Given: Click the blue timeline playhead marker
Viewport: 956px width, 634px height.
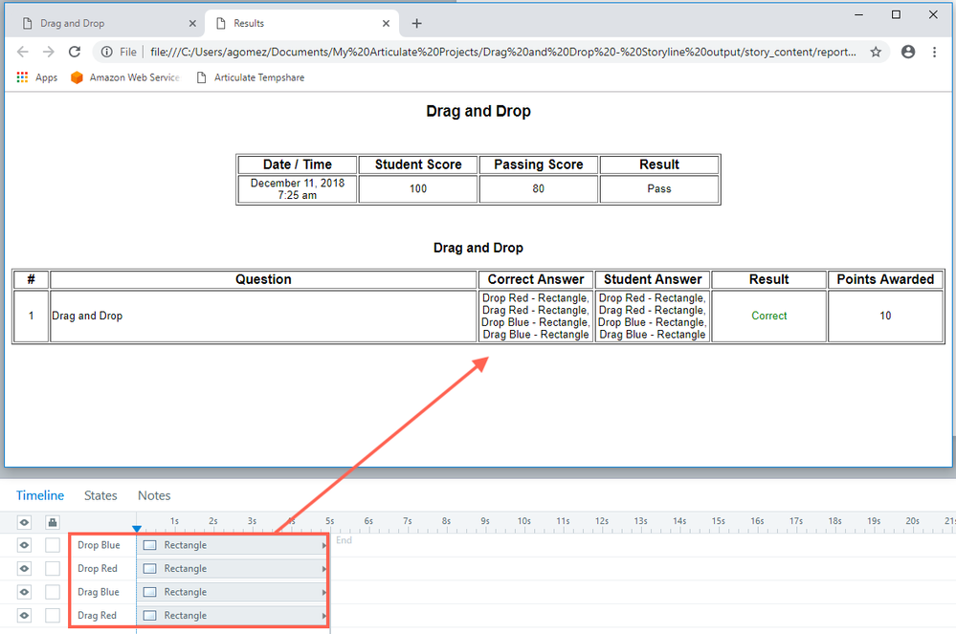Looking at the screenshot, I should click(x=137, y=528).
